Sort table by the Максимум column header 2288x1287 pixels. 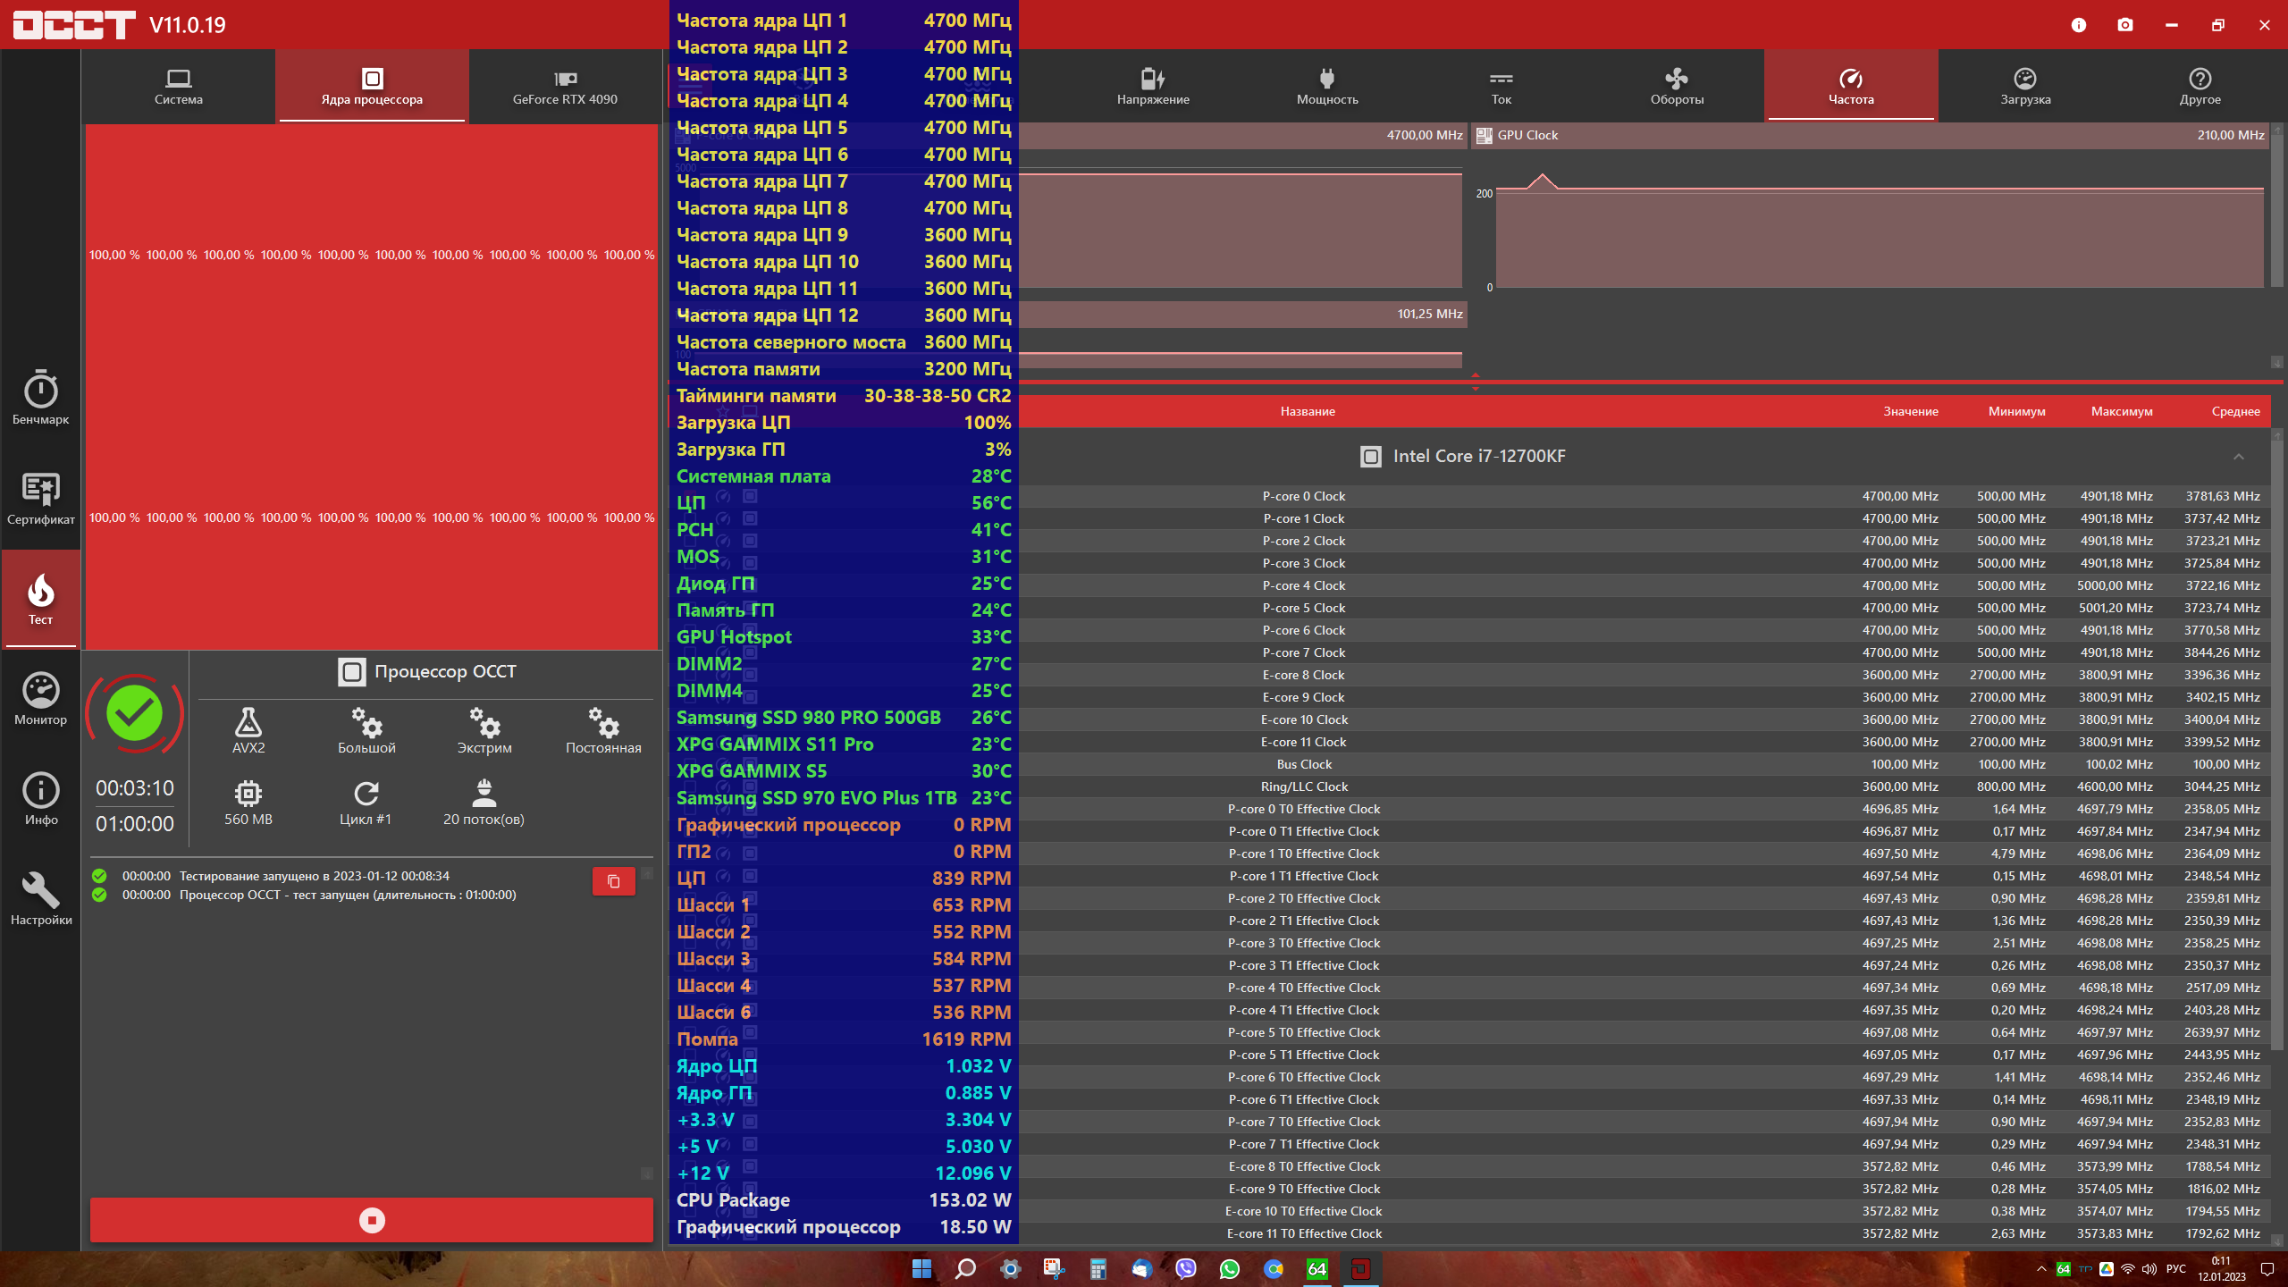[x=2121, y=411]
